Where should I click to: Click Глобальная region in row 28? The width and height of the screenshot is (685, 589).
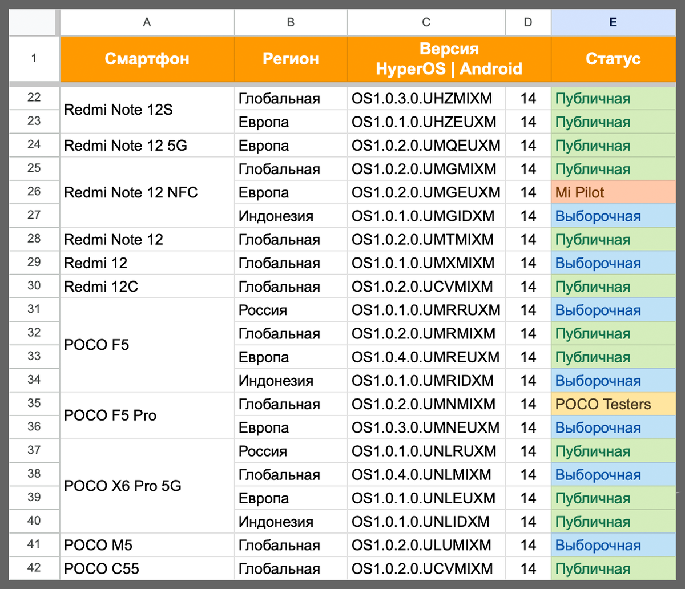291,240
